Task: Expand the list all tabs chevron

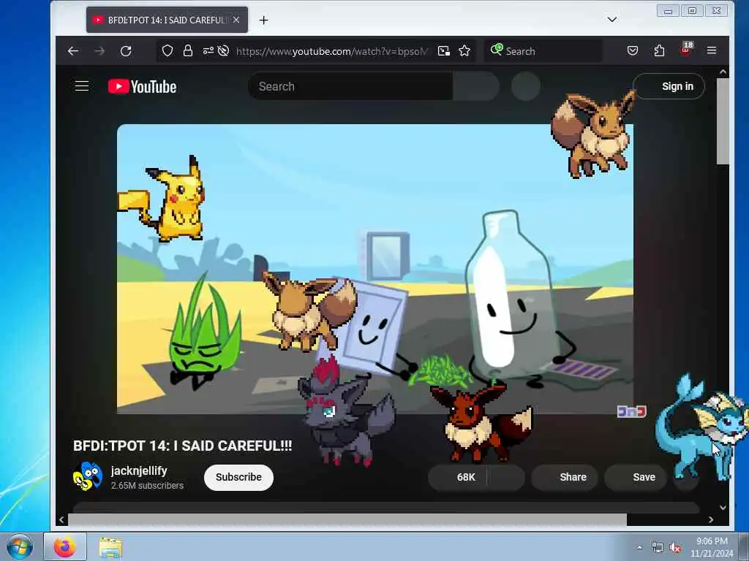Action: [x=612, y=20]
